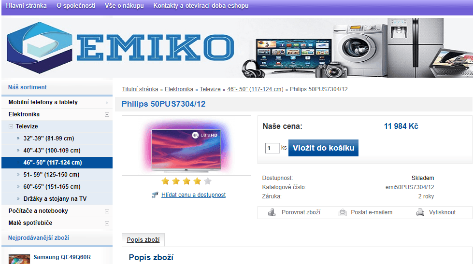The image size is (473, 264).
Task: Click the arrow bullet before 32"-39" category
Action: coord(18,139)
